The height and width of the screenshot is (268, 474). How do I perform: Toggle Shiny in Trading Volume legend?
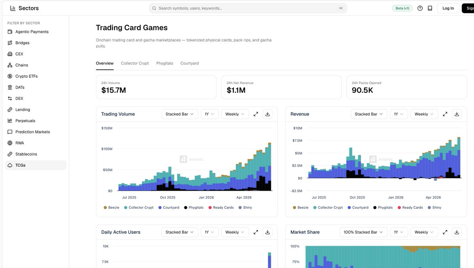point(245,207)
